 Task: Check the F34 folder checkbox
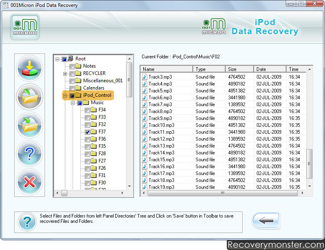click(x=88, y=110)
